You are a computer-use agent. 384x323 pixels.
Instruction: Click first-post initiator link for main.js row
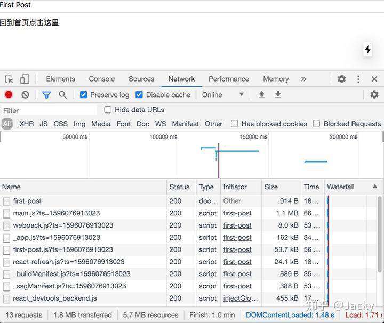(237, 213)
